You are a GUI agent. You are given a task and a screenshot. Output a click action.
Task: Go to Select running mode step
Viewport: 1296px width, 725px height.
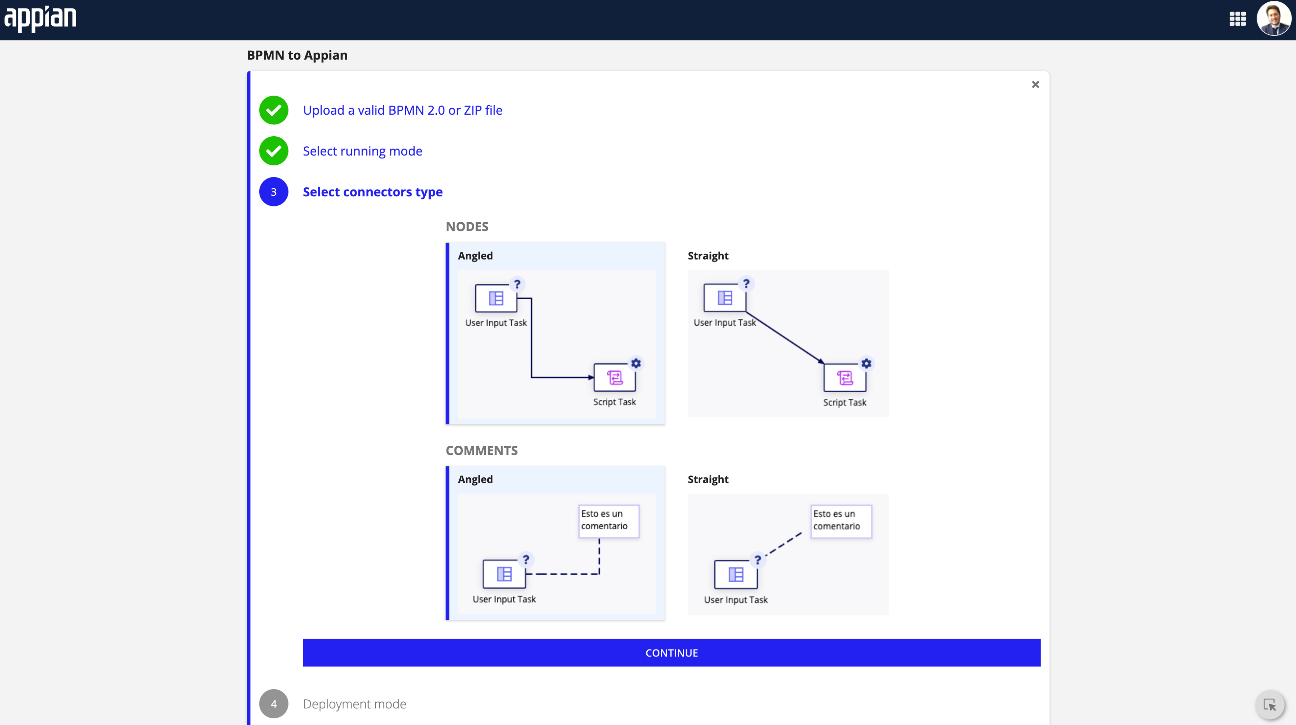(362, 151)
